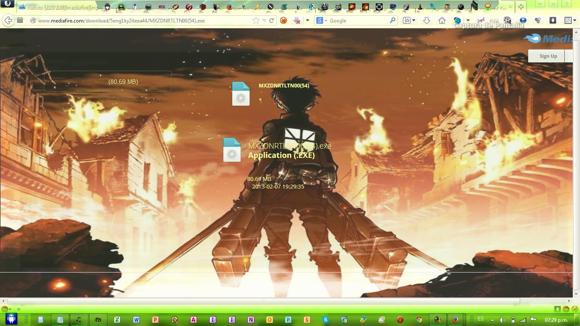Open the history dropdown arrow in address bar
The width and height of the screenshot is (580, 326).
264,20
